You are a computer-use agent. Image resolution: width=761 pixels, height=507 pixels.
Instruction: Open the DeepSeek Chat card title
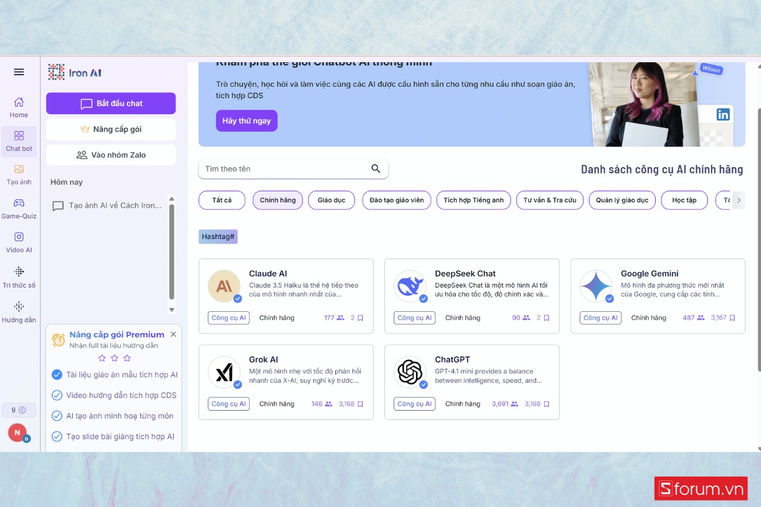(465, 274)
